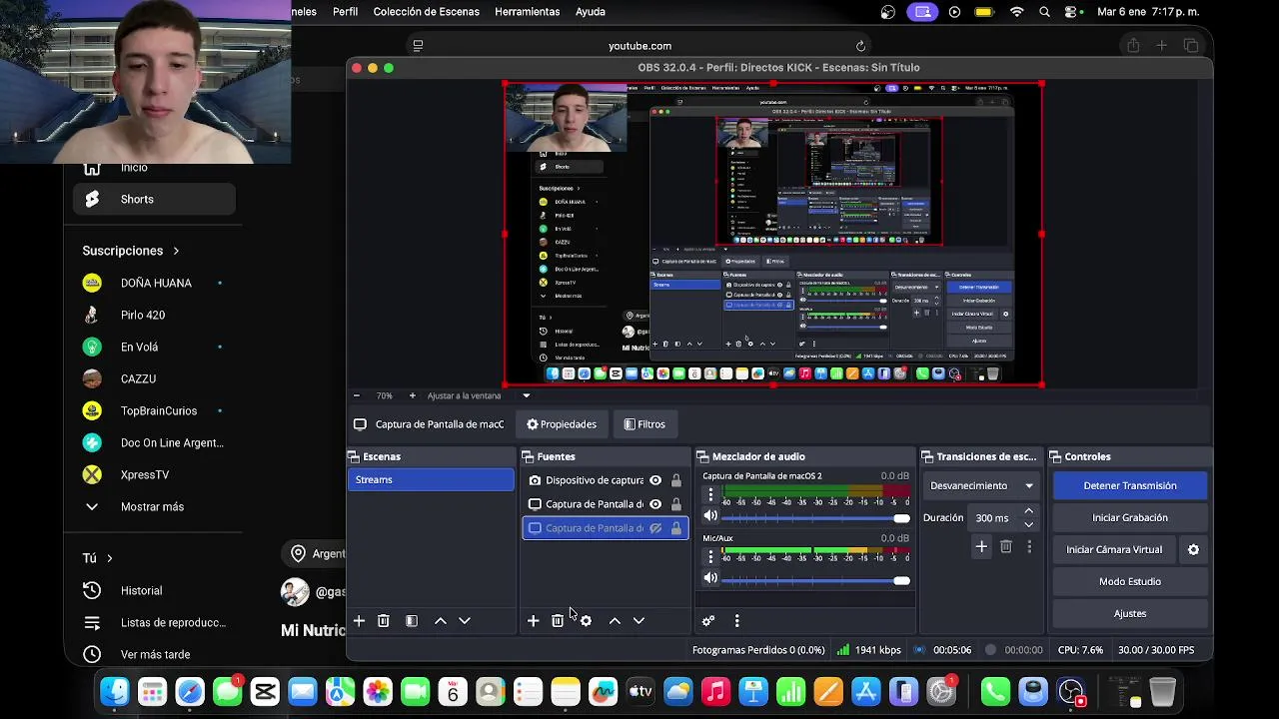
Task: Enable Modo Estudio
Action: (x=1130, y=581)
